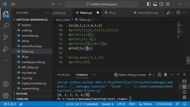Viewport: 190px width, 107px height.
Task: Change encoding via UTF-8 status item
Action: pos(121,104)
